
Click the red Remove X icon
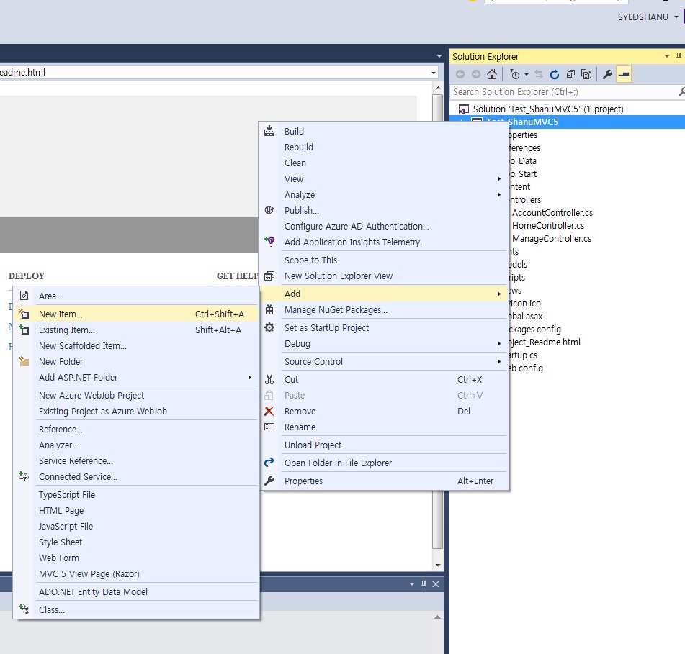coord(269,411)
